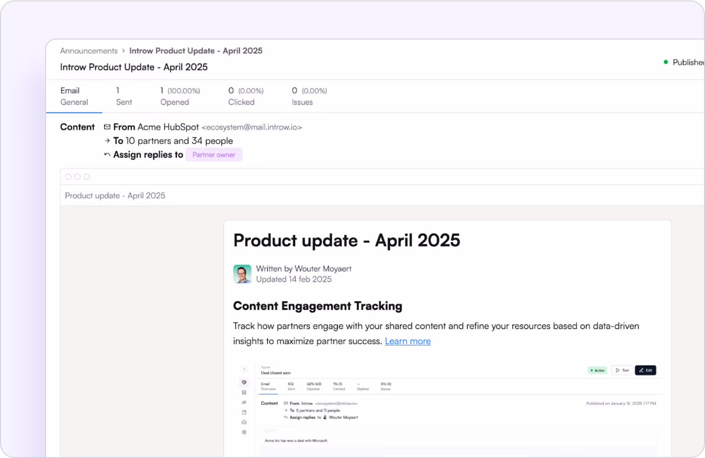Click the 'Updated 14 feb 2025' date

point(294,279)
